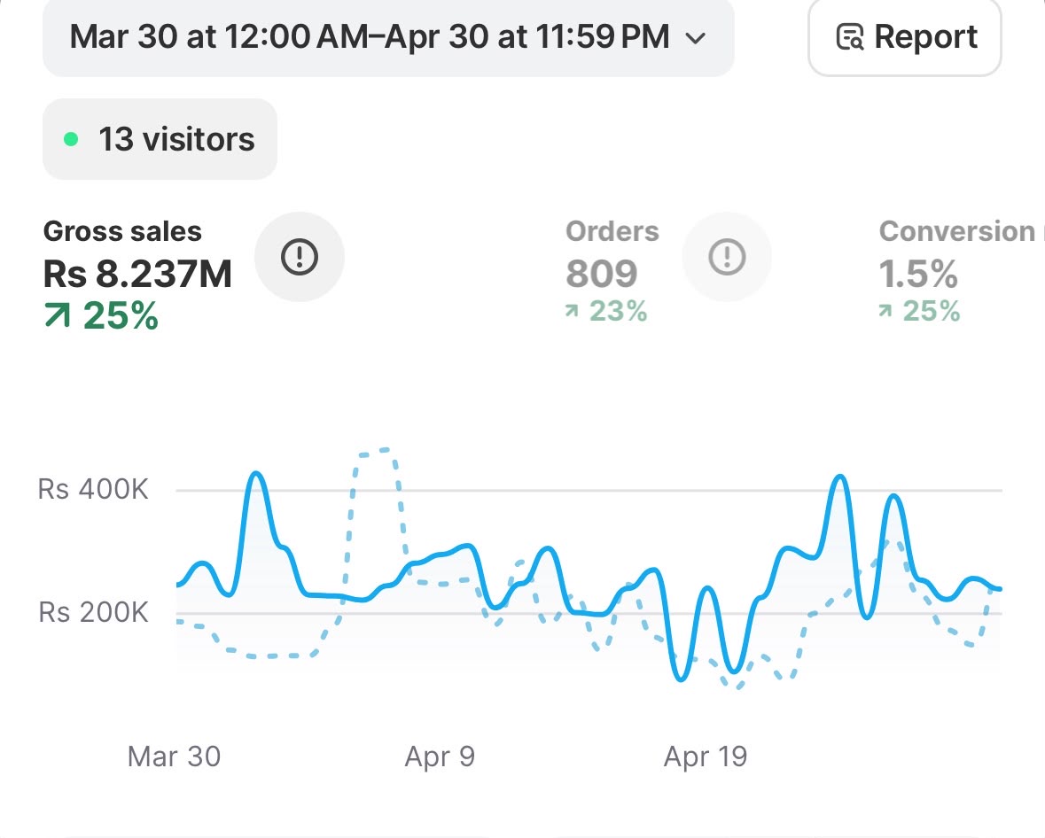This screenshot has width=1045, height=838.
Task: Click the Rs 8.237M gross sales value
Action: tap(137, 274)
